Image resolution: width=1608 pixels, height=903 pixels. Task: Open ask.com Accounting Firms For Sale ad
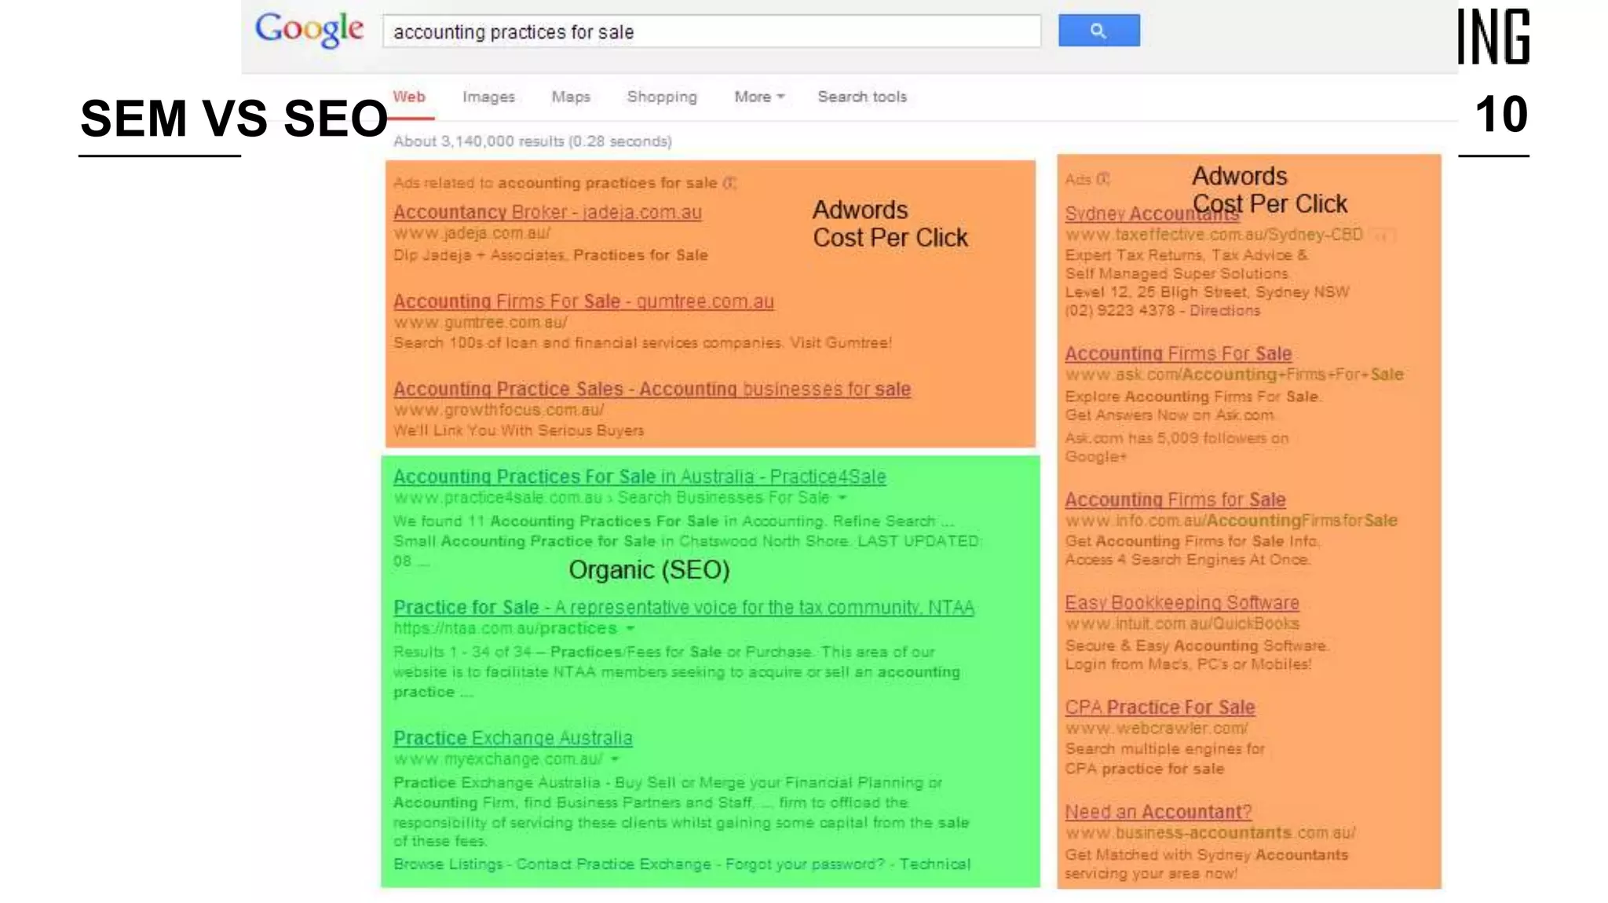pyautogui.click(x=1178, y=354)
